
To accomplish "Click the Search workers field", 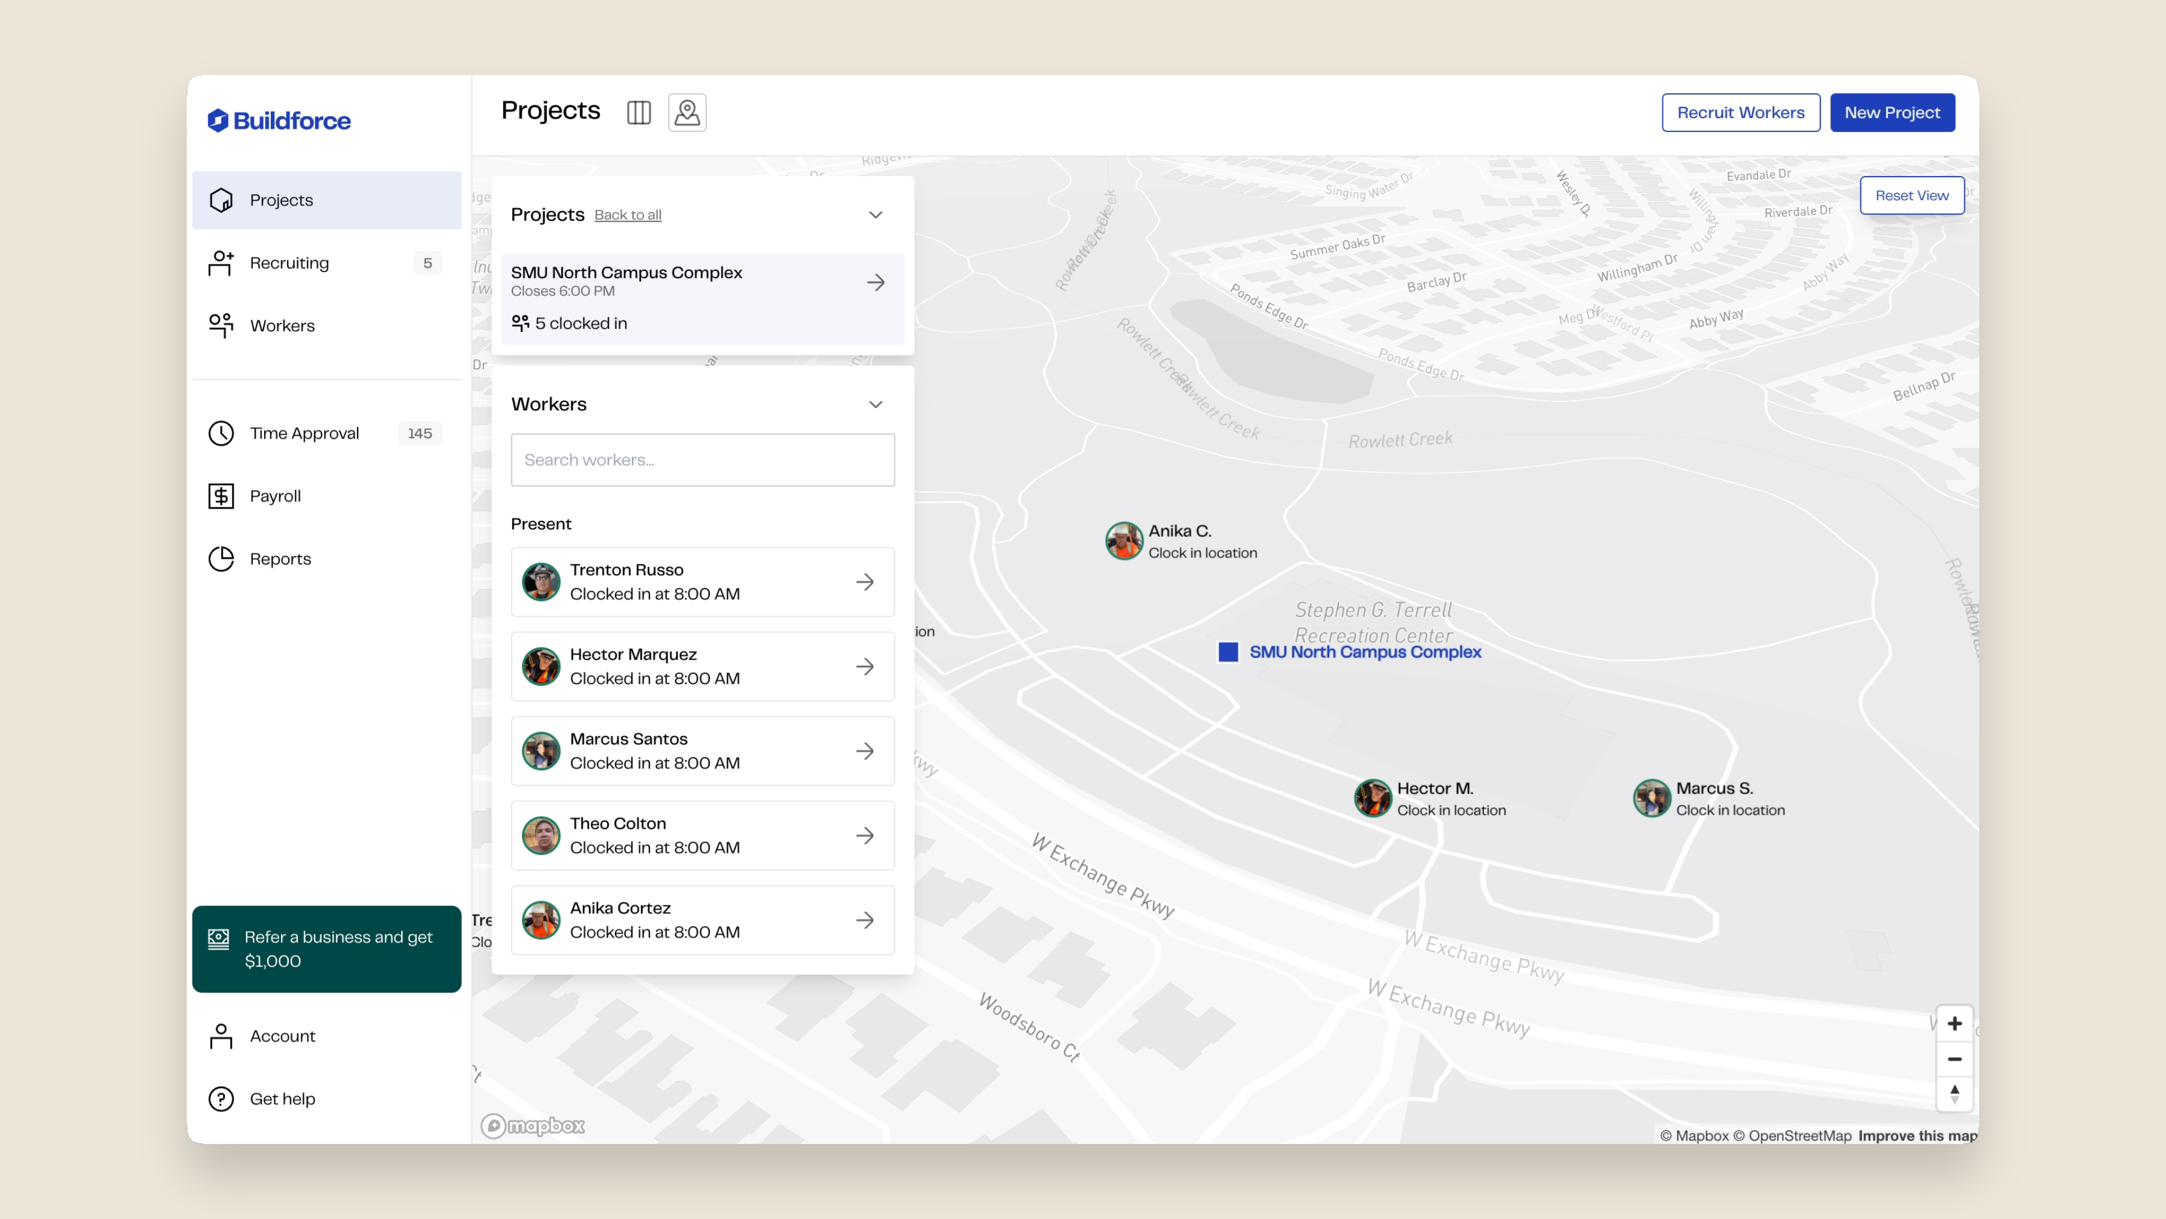I will 703,460.
